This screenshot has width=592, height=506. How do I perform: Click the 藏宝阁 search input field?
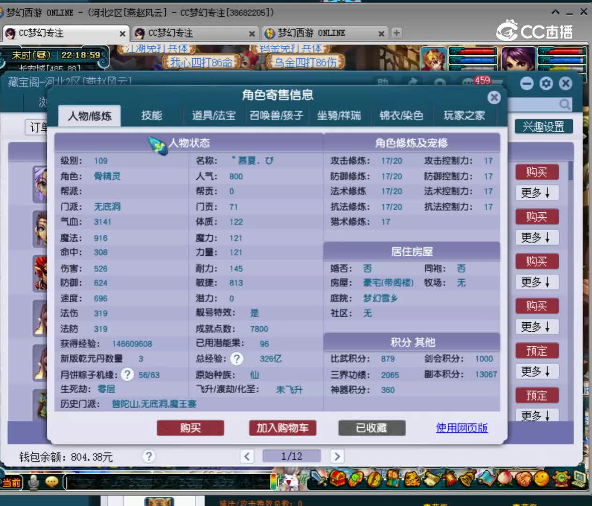(x=540, y=104)
